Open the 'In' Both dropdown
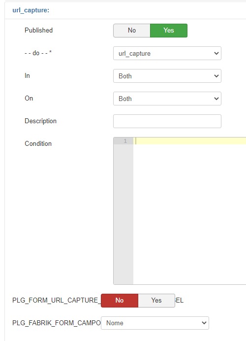The width and height of the screenshot is (246, 341). pos(167,76)
